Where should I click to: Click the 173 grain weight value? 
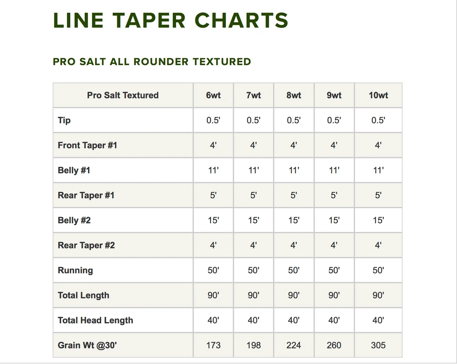click(213, 345)
